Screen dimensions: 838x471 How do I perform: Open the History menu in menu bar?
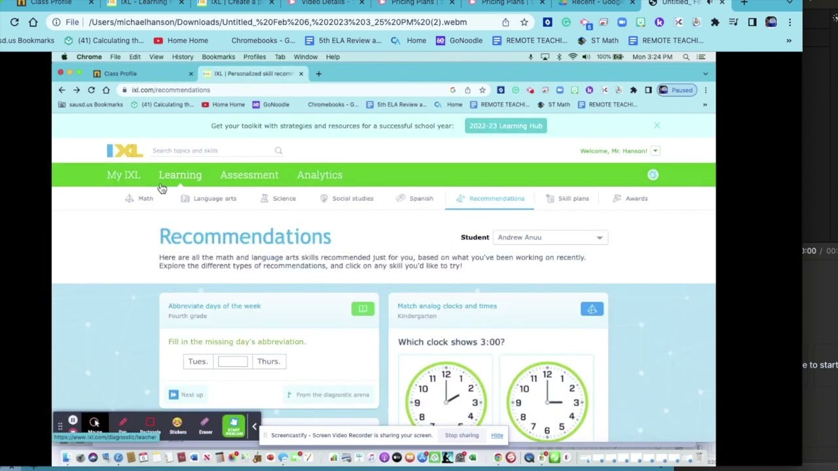(x=183, y=57)
